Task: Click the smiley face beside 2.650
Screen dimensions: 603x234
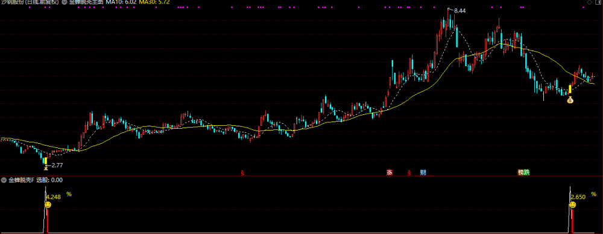Action: [573, 205]
